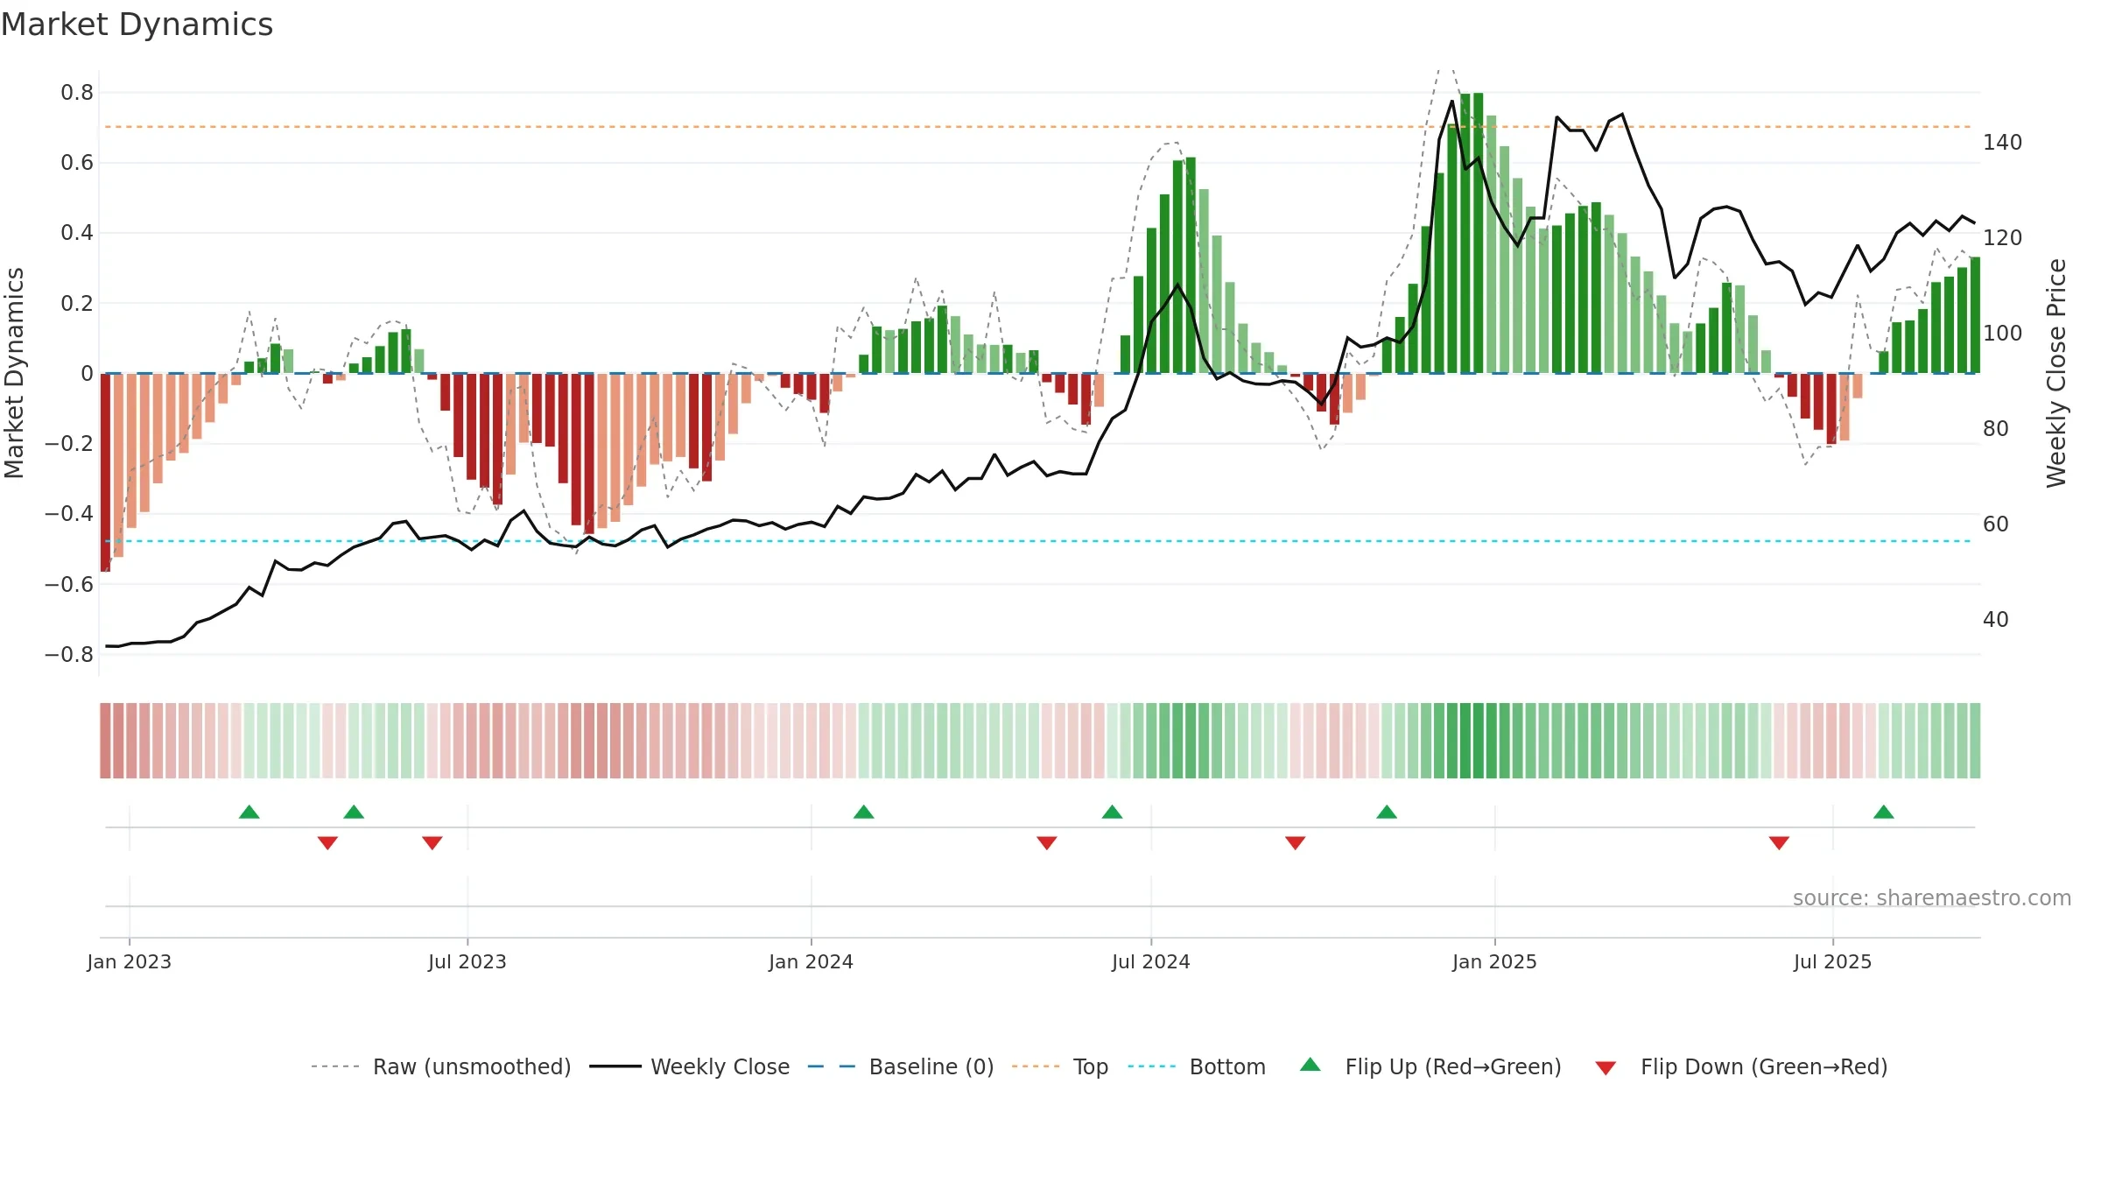2101x1182 pixels.
Task: Select the Flip Down triangle near September 2024
Action: 1296,843
